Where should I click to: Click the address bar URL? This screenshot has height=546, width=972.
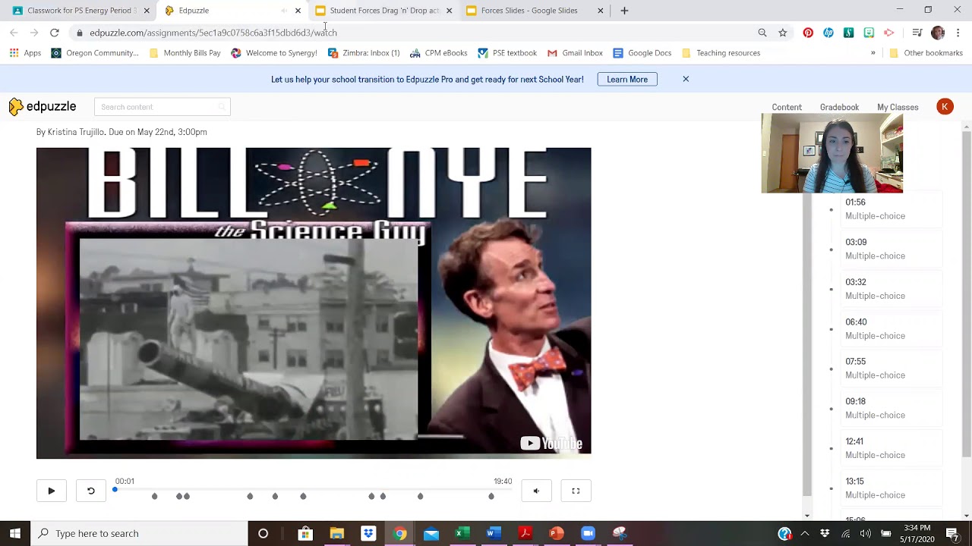(213, 33)
